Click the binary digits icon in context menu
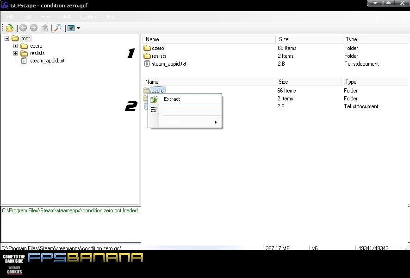This screenshot has height=278, width=410. 154,109
